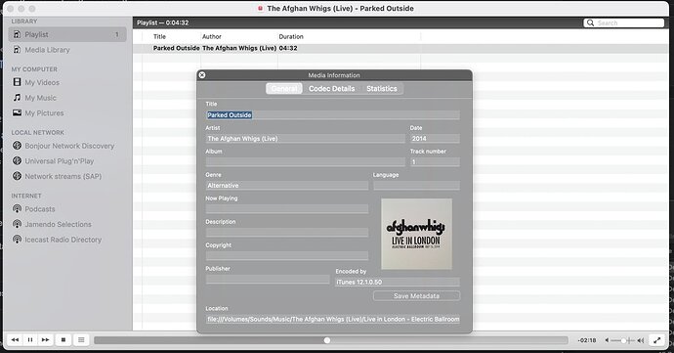674x353 pixels.
Task: Click the Podcasts broadcast icon
Action: 17,209
